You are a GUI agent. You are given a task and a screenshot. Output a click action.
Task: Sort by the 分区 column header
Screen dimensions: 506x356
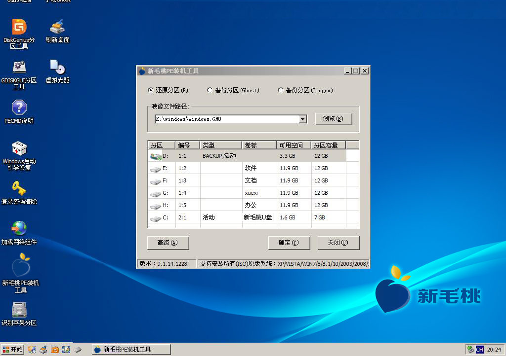[162, 145]
